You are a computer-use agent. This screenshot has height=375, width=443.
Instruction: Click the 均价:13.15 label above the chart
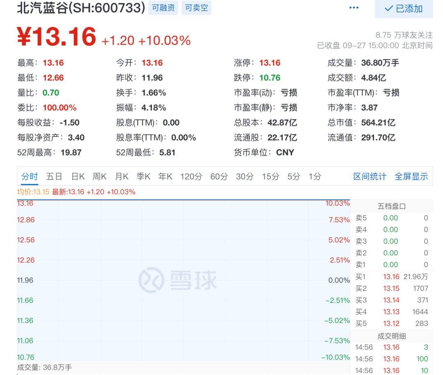point(33,192)
